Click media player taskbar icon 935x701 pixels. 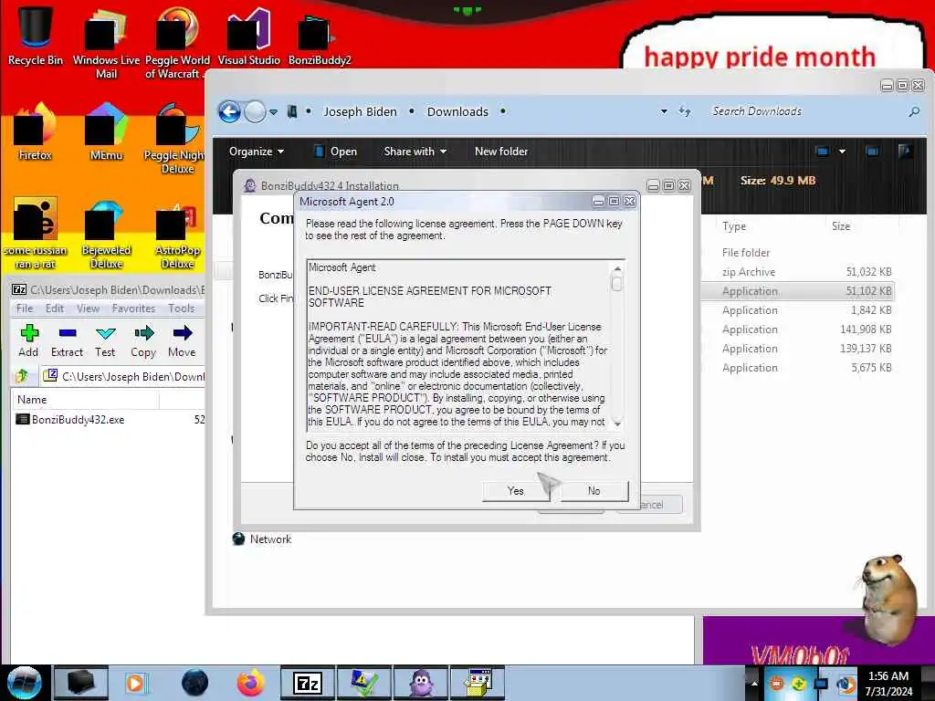(x=135, y=683)
